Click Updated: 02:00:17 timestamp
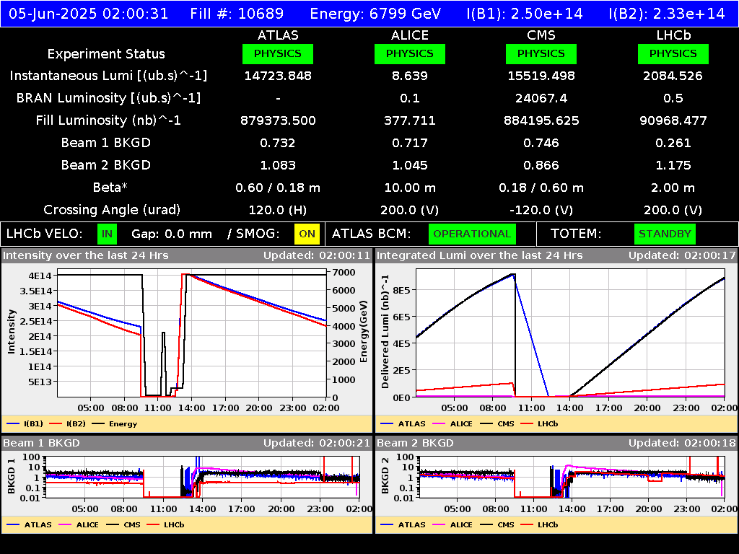 [682, 256]
